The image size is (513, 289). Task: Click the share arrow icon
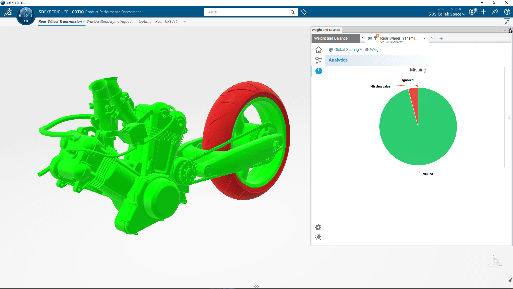495,12
